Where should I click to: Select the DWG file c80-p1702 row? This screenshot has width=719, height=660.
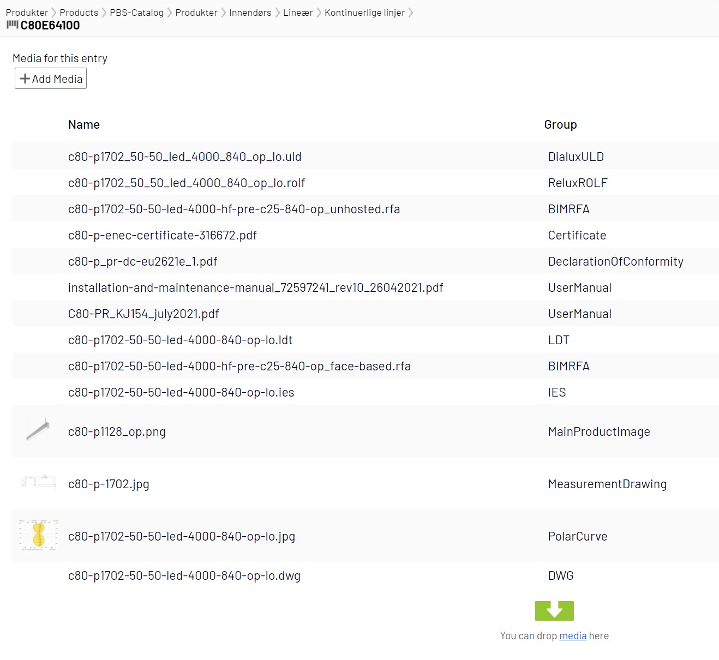tap(184, 575)
